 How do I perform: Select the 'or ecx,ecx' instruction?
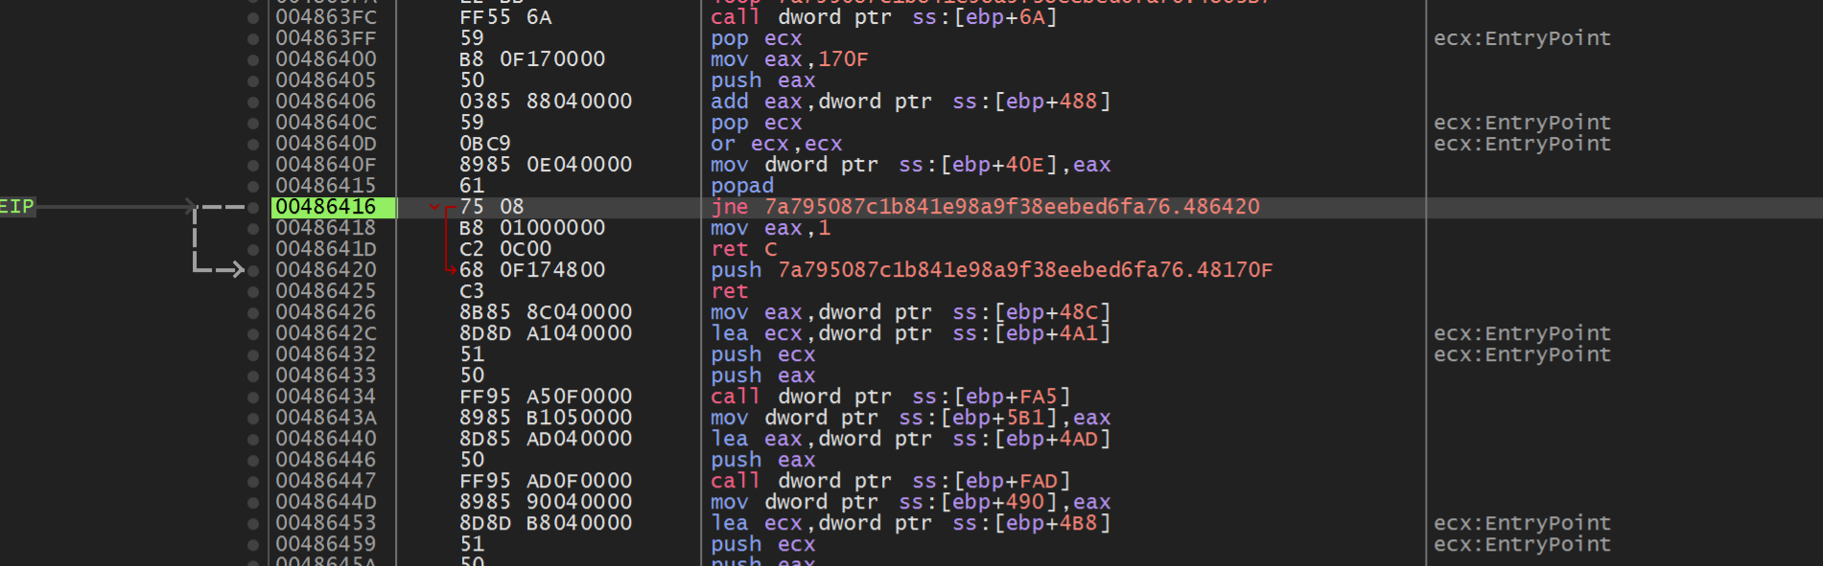[776, 144]
